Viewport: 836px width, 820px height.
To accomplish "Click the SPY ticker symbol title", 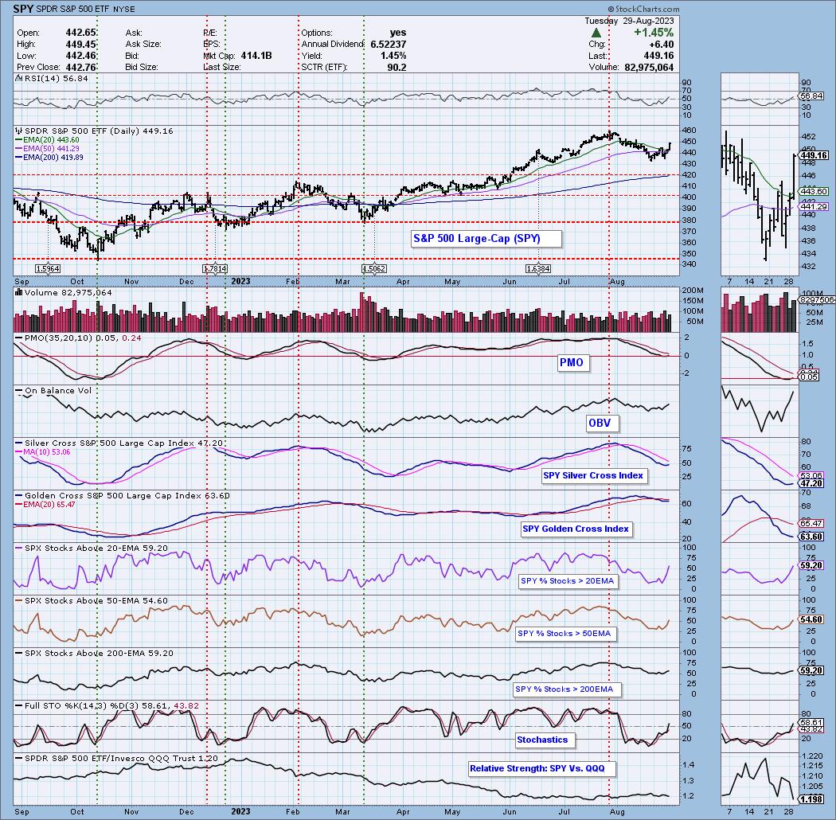I will 23,9.
